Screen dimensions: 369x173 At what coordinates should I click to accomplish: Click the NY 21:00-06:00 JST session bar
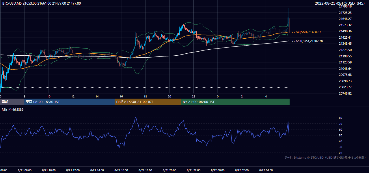[x=235, y=102]
